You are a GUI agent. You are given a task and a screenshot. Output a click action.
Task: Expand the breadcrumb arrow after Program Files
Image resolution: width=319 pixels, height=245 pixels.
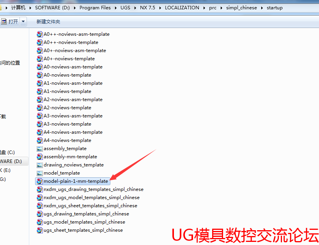point(115,8)
